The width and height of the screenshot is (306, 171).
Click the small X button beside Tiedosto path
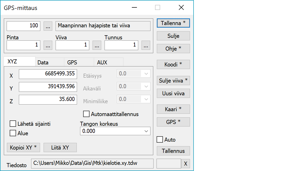[185, 164]
